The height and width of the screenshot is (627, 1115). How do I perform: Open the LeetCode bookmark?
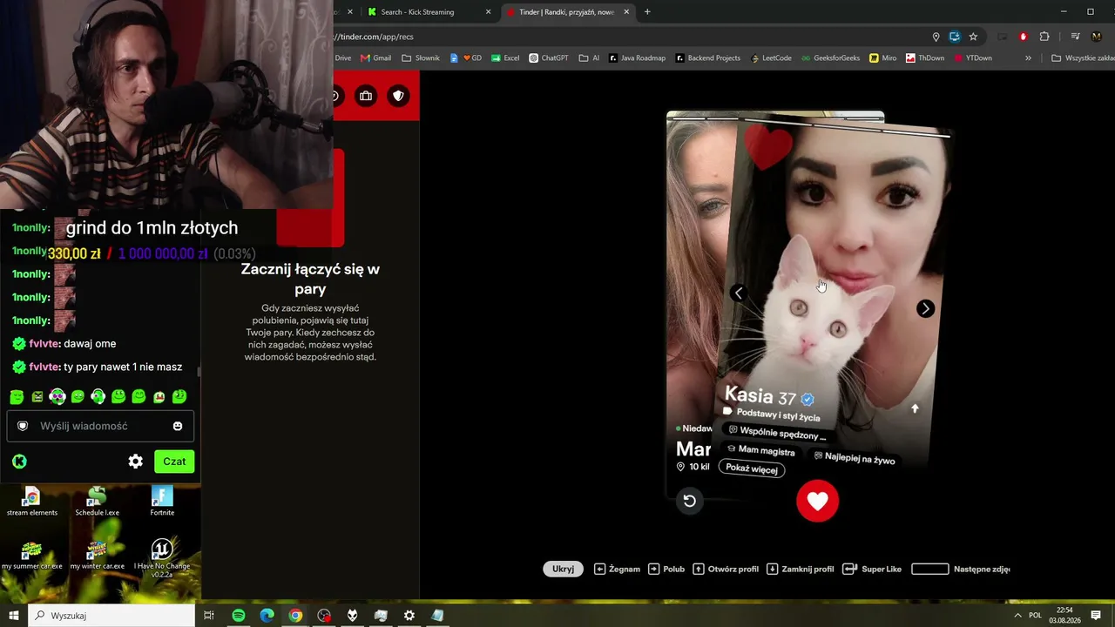(x=771, y=58)
